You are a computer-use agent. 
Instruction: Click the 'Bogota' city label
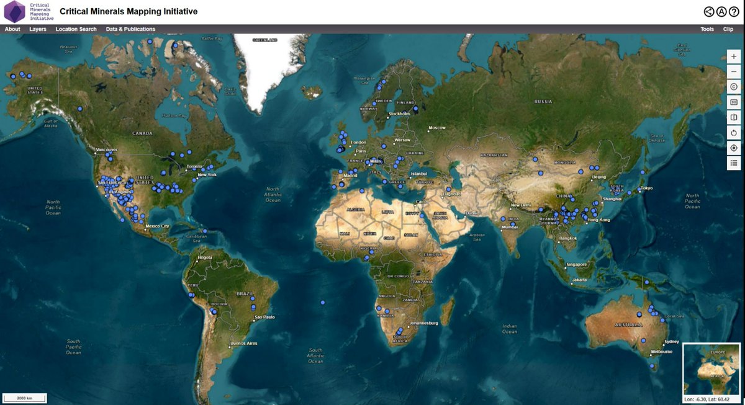click(204, 257)
